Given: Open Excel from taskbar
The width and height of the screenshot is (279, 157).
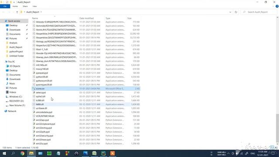Looking at the screenshot, I should coord(94,154).
